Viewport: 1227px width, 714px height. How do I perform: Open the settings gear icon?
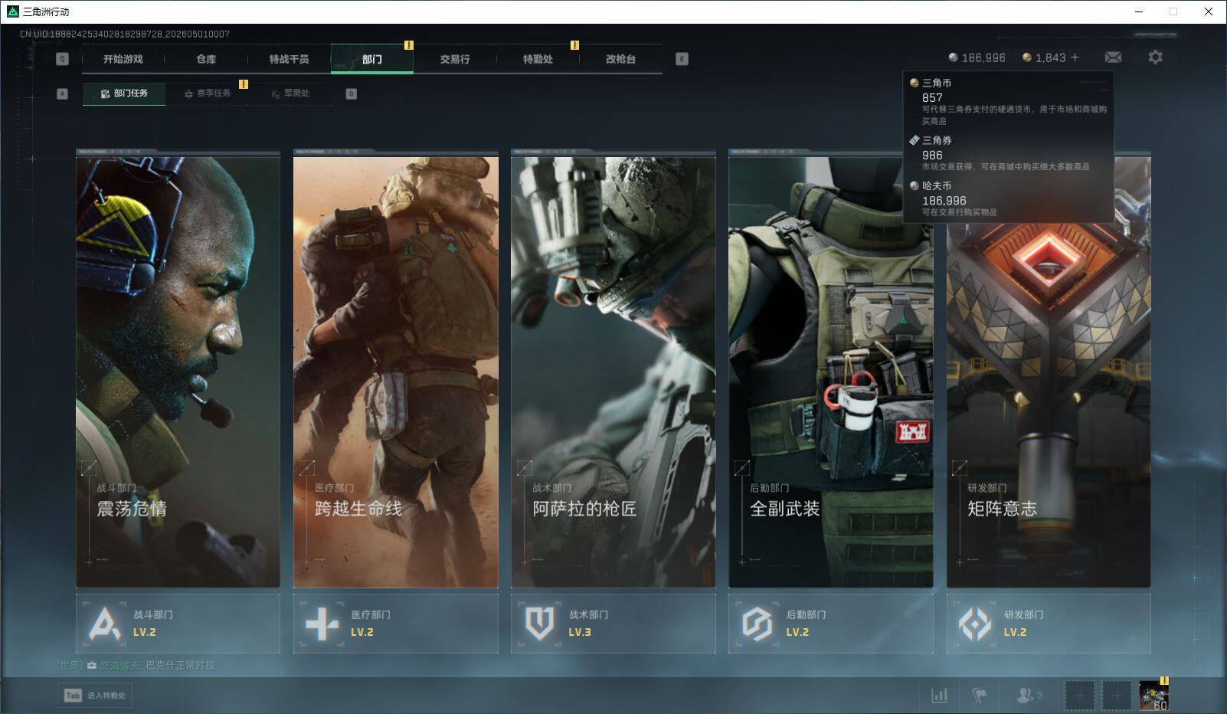(x=1155, y=57)
